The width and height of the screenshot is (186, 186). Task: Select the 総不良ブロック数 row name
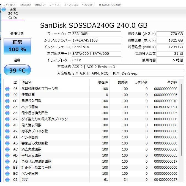(x=35, y=131)
